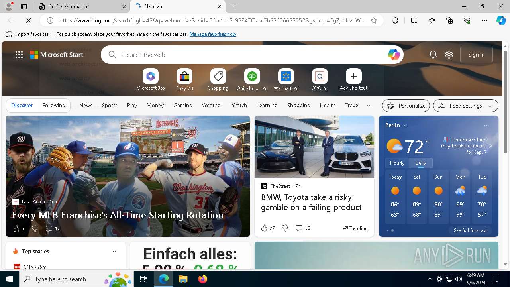Open weather card options menu
The image size is (510, 287).
point(486,125)
